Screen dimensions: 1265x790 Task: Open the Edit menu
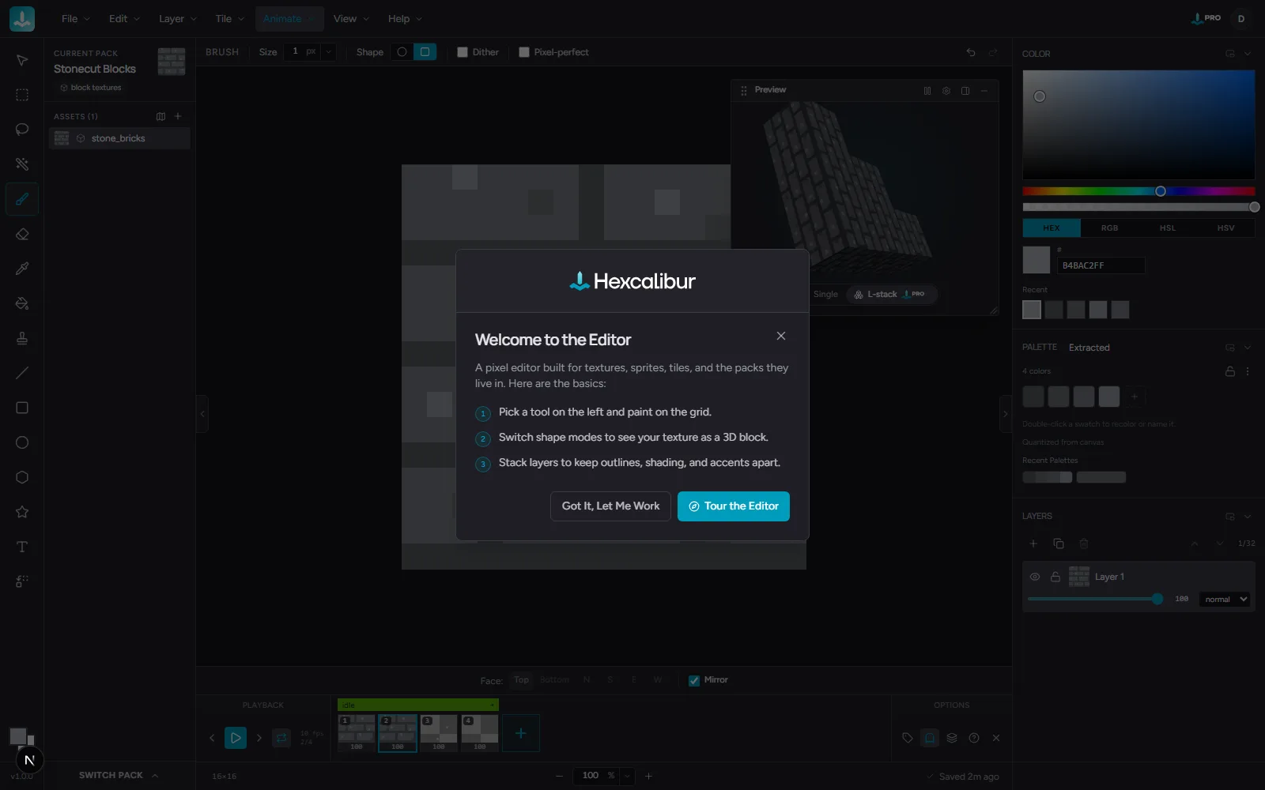[124, 19]
